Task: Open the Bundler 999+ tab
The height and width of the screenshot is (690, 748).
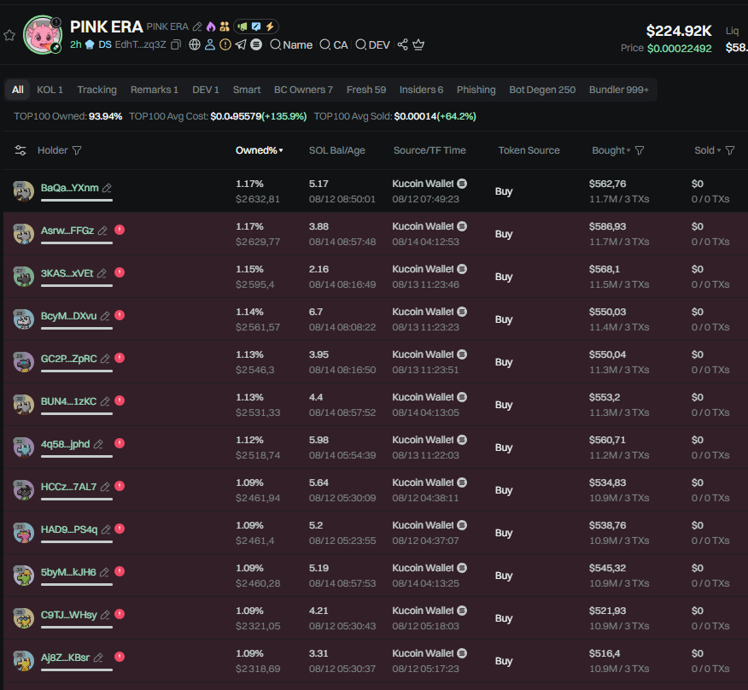Action: [x=619, y=90]
